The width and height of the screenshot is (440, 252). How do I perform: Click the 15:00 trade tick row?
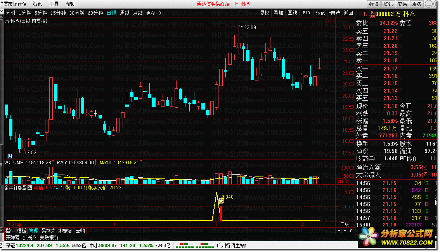click(396, 225)
